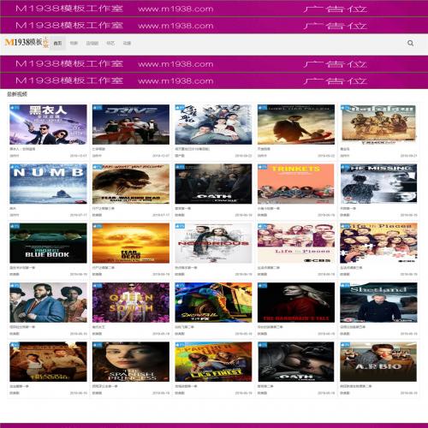Click the blue badge on the DRIVE poster
This screenshot has height=428, width=428.
pos(98,108)
